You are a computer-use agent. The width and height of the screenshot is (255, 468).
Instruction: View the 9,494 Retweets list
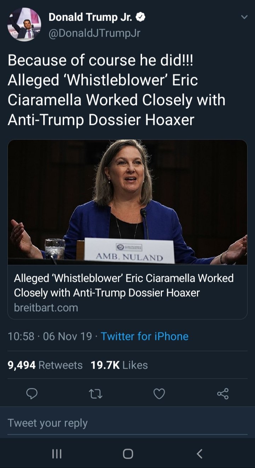(x=45, y=365)
